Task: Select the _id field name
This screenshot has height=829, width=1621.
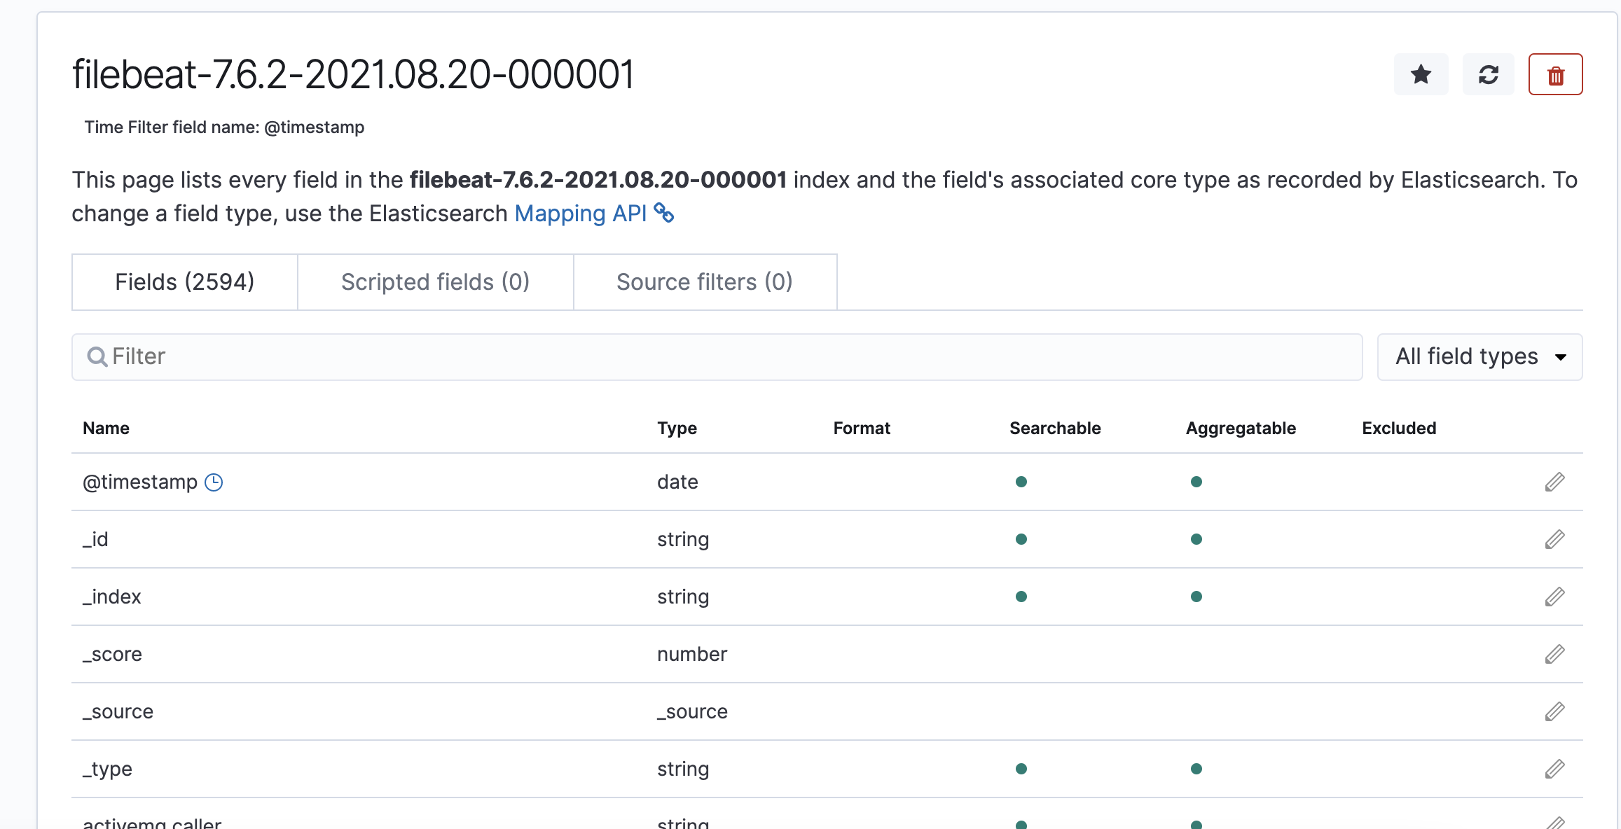Action: (95, 539)
